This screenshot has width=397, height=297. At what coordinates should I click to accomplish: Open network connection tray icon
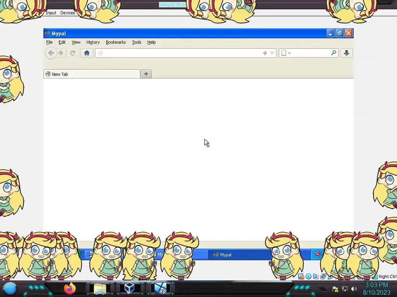coord(345,288)
